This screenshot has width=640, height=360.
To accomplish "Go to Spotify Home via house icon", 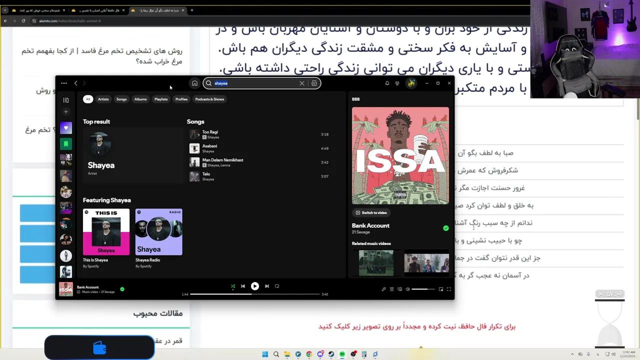I will [194, 83].
